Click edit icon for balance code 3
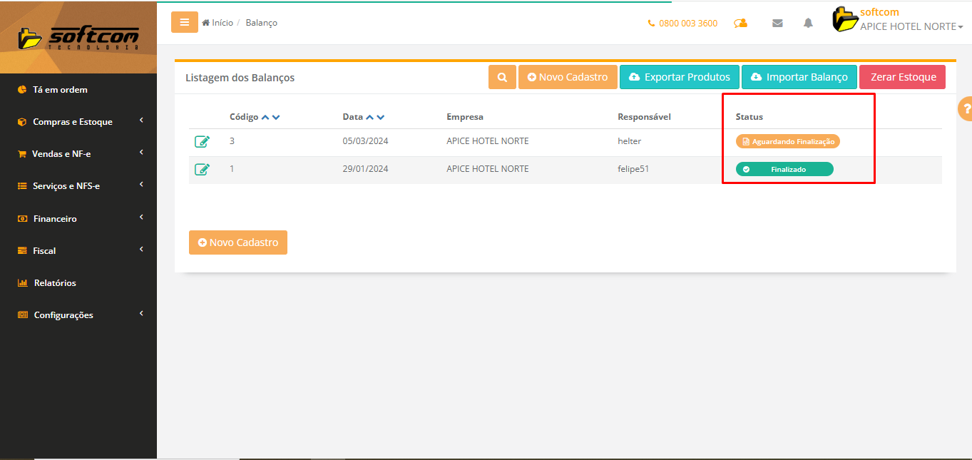This screenshot has width=972, height=460. click(x=203, y=141)
